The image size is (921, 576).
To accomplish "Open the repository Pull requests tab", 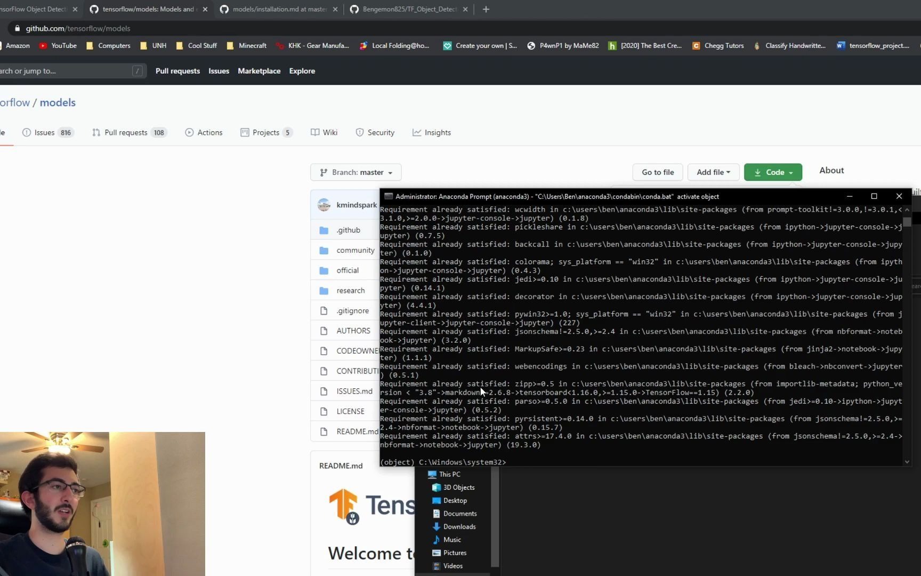I will (x=130, y=132).
